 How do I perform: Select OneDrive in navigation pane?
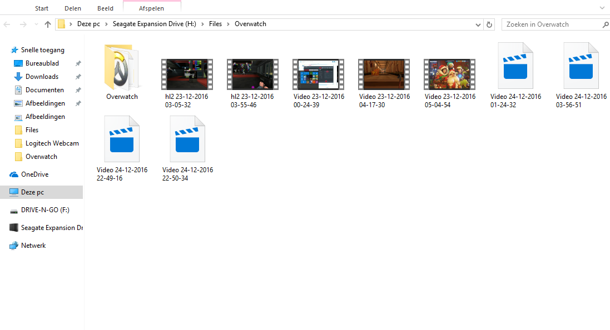click(x=35, y=174)
